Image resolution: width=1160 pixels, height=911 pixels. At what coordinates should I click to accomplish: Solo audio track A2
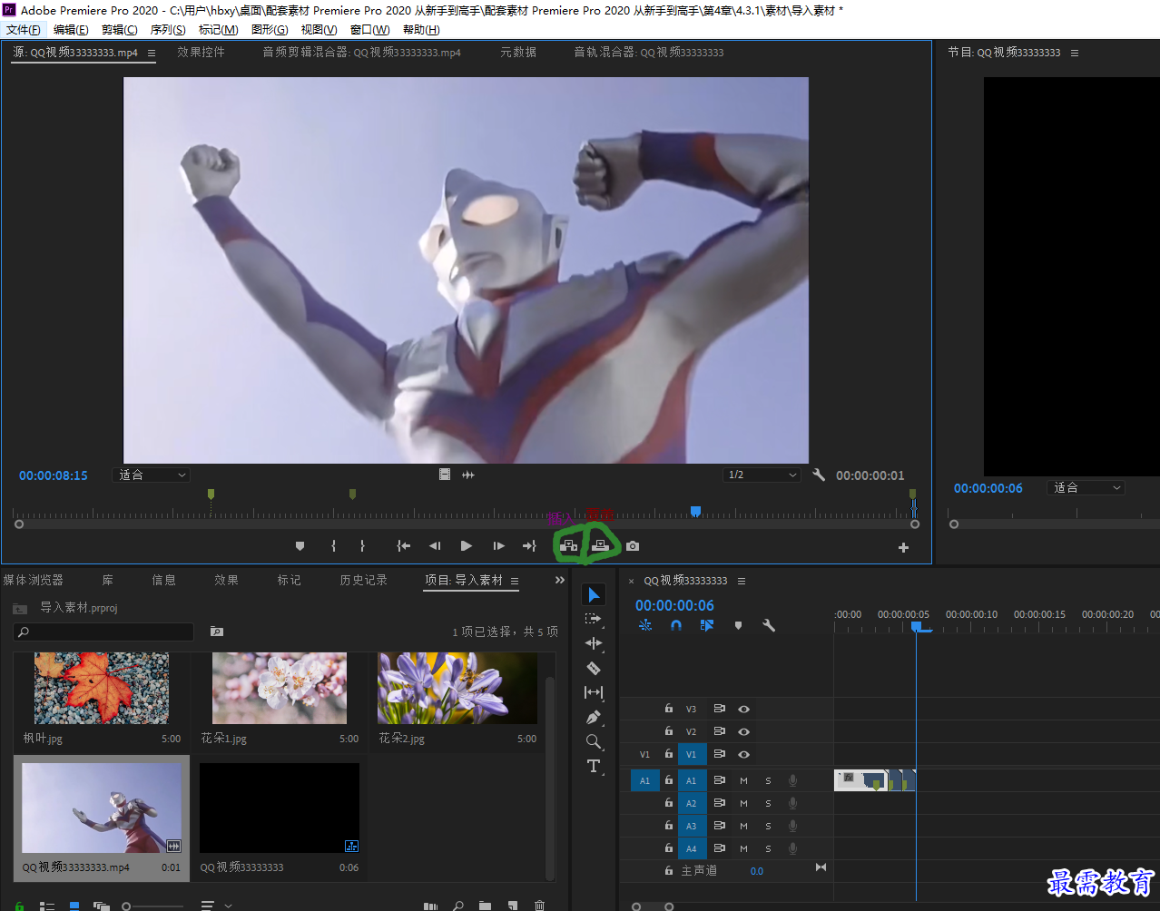[768, 803]
